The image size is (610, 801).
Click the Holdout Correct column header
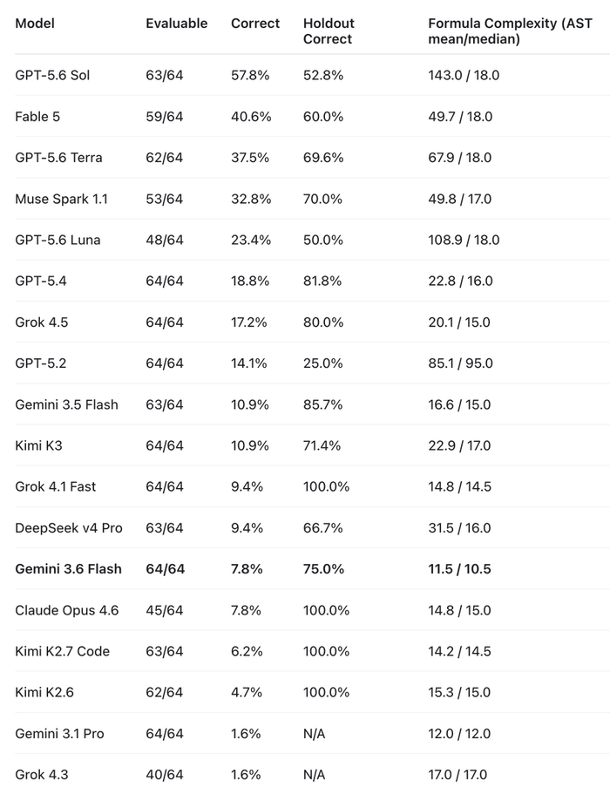[329, 31]
